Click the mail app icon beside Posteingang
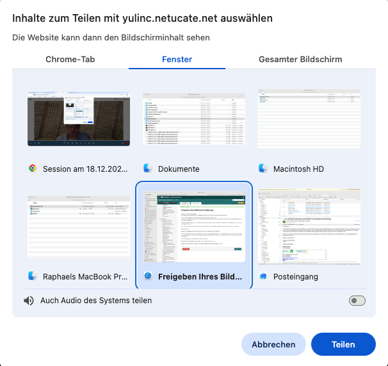Viewport: 388px width, 366px height. tap(263, 276)
